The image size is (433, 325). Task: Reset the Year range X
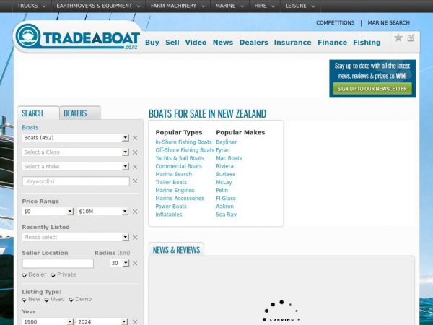[x=135, y=322]
